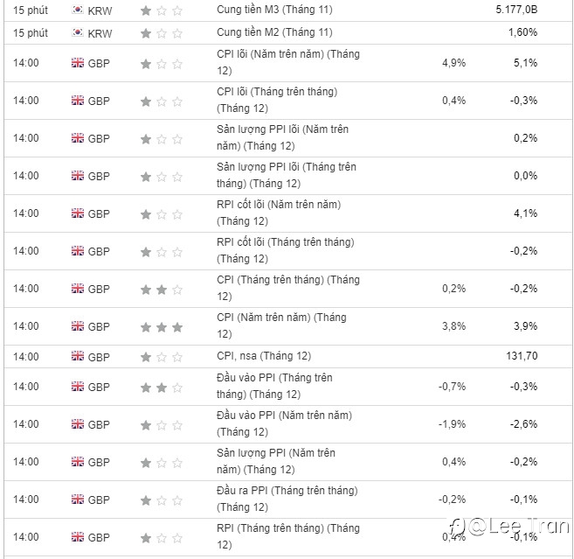This screenshot has width=574, height=559.
Task: Open CPI, nsa (Tháng 12) event
Action: tap(264, 356)
